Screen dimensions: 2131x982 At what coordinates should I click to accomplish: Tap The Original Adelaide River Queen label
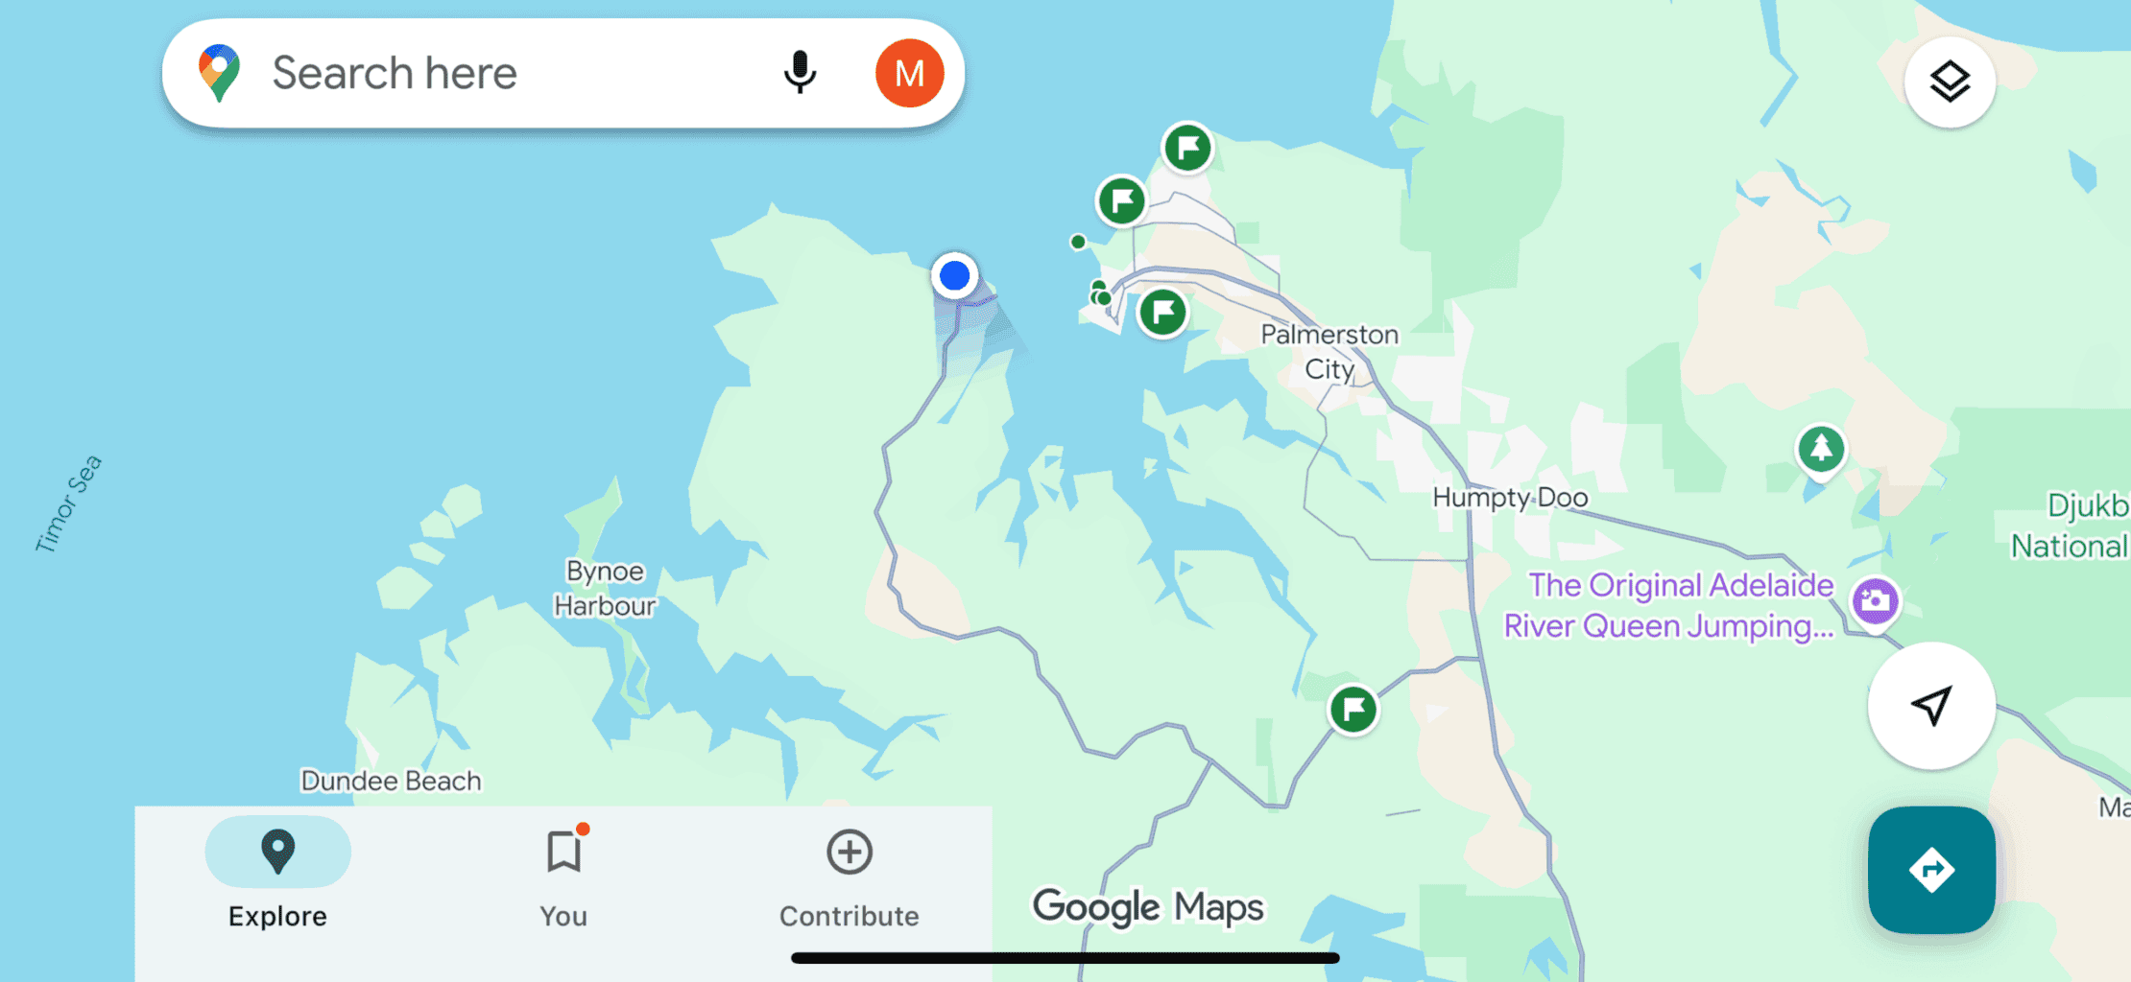(x=1669, y=605)
